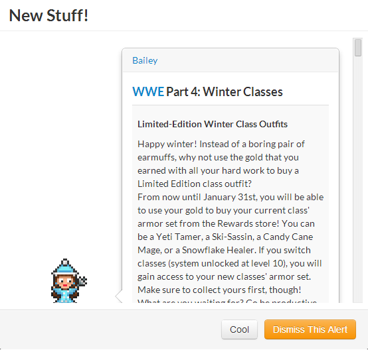Click the snowflake wand Bailey is holding
Image resolution: width=368 pixels, height=350 pixels.
82,280
